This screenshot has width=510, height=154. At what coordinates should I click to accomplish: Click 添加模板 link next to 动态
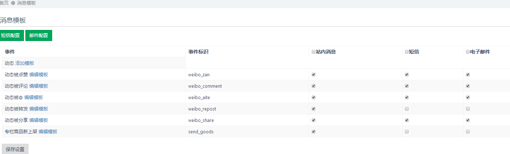25,63
